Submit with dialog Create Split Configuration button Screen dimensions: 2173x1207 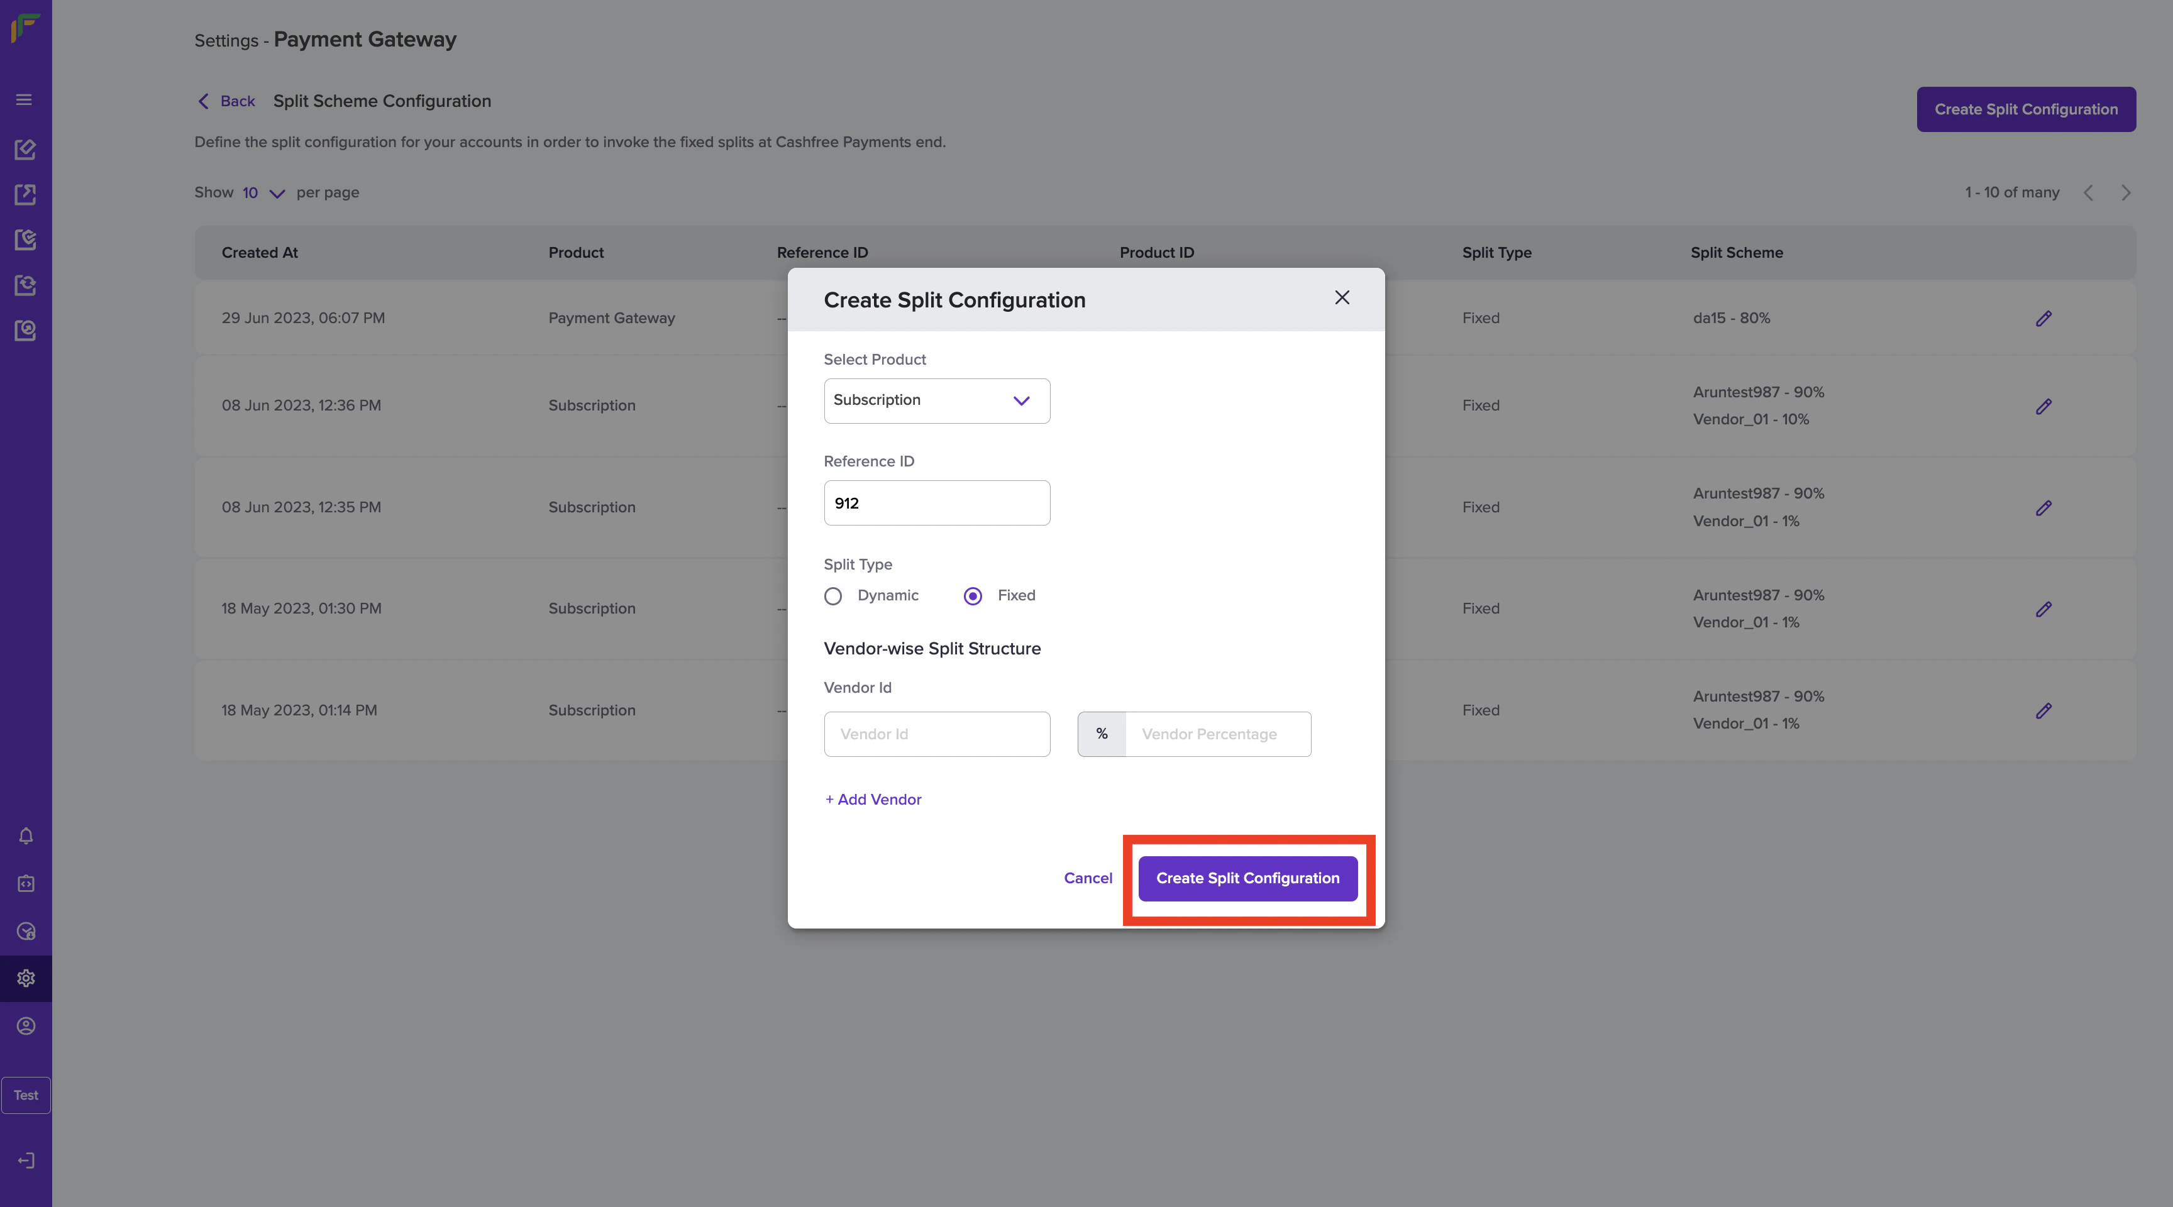pyautogui.click(x=1247, y=878)
